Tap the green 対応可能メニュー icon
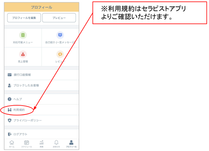 23,35
